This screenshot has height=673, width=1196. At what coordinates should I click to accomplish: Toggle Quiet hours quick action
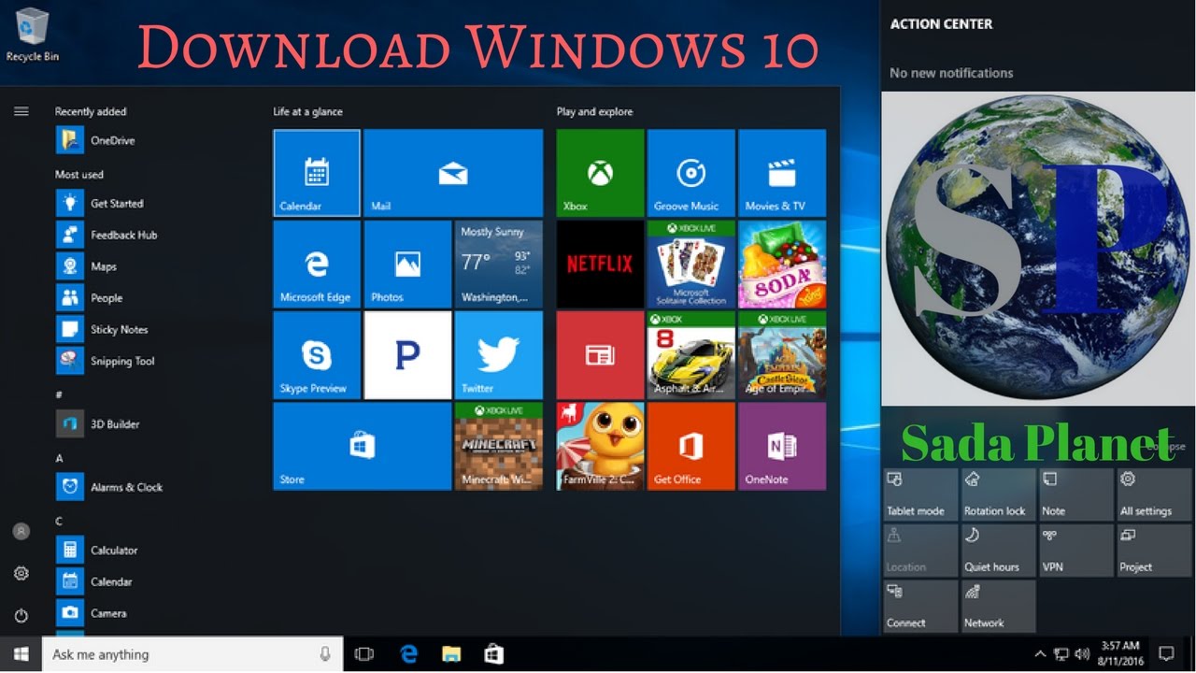click(999, 551)
